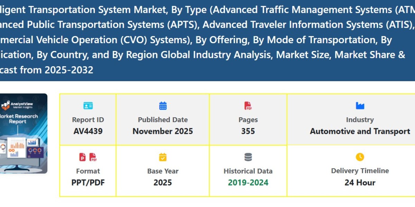Click the 24 Hour delivery timeline value
415x207 pixels.
[360, 183]
